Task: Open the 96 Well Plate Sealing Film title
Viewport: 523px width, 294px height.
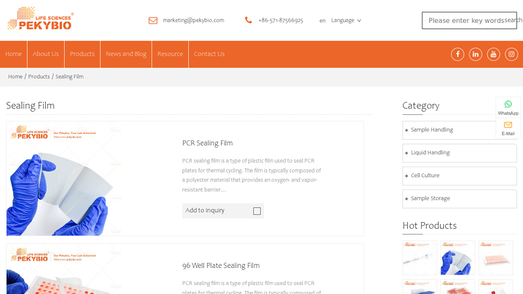Action: pyautogui.click(x=221, y=266)
